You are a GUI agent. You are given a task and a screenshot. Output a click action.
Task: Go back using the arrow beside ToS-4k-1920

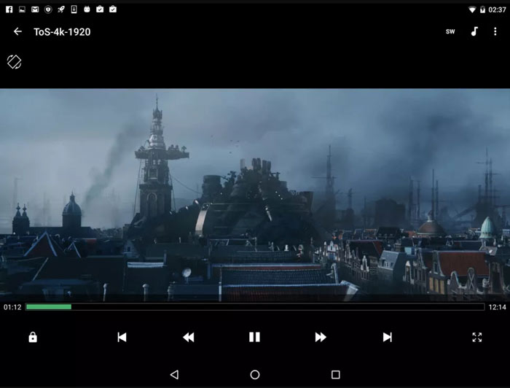17,31
